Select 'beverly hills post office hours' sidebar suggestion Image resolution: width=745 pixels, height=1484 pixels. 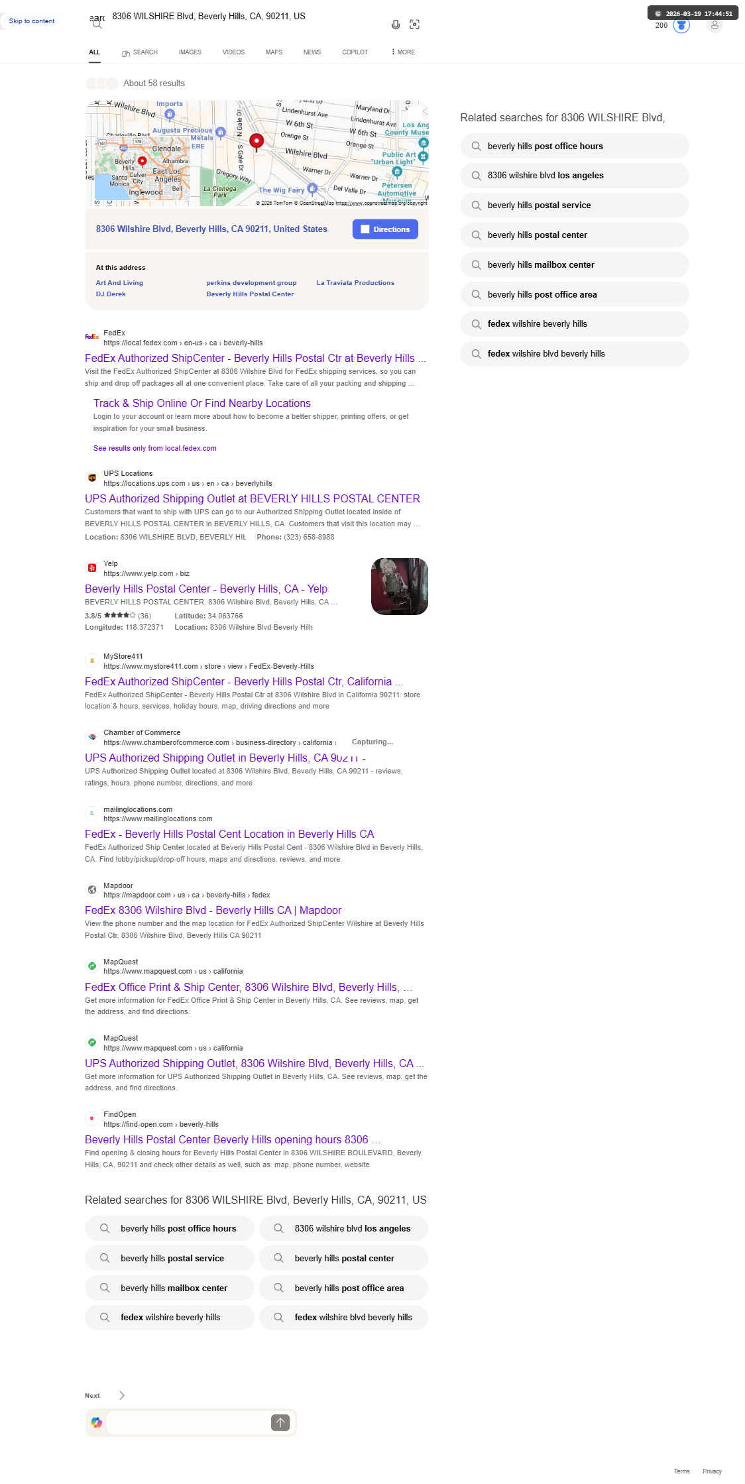coord(575,146)
